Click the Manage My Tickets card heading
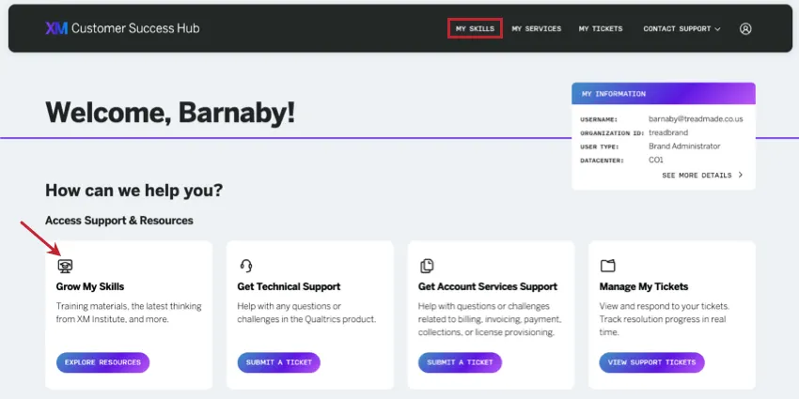The width and height of the screenshot is (799, 399). tap(644, 286)
